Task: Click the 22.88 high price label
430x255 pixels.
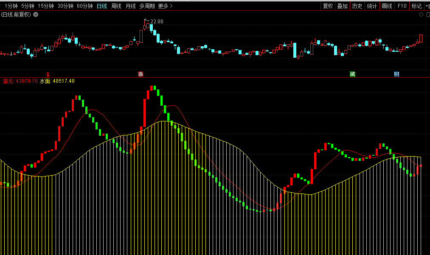Action: coord(157,22)
